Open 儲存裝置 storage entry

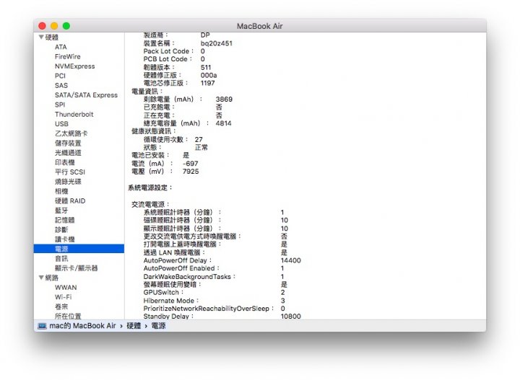[x=68, y=143]
